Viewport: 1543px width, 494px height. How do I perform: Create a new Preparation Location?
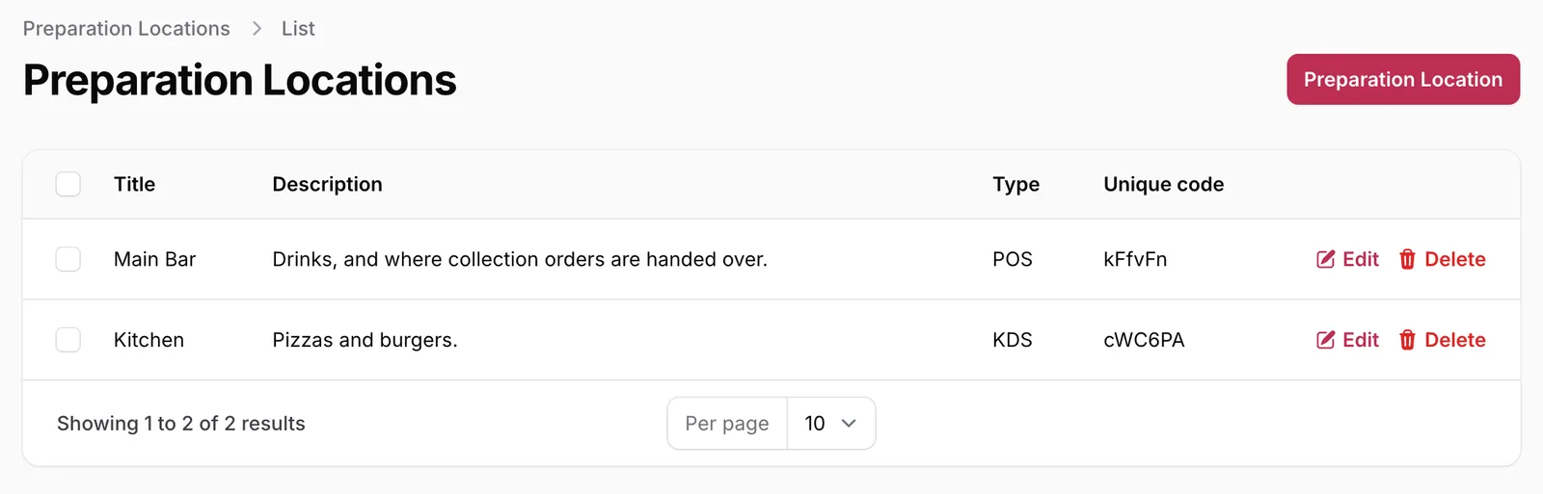coord(1403,79)
